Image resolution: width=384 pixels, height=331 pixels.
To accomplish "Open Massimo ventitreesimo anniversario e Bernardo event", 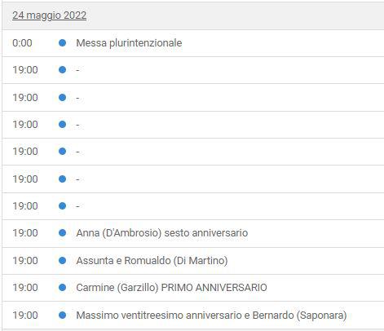I will 211,316.
